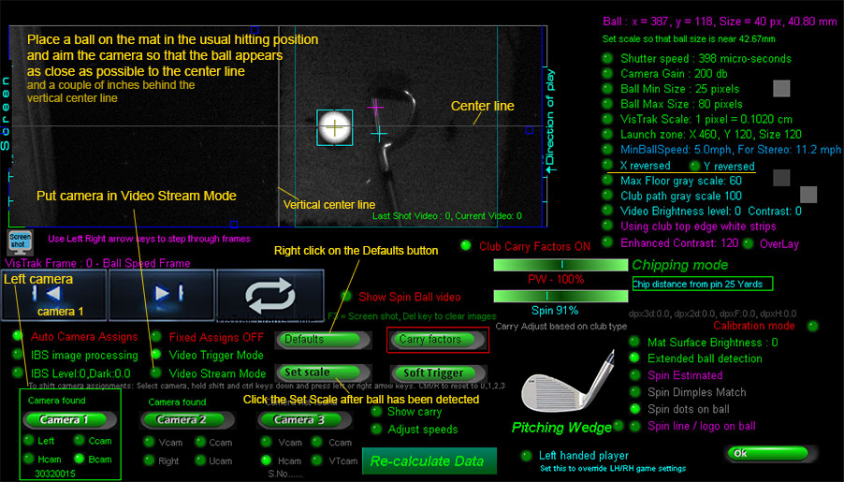Select Right option under Camera 2

coord(149,460)
